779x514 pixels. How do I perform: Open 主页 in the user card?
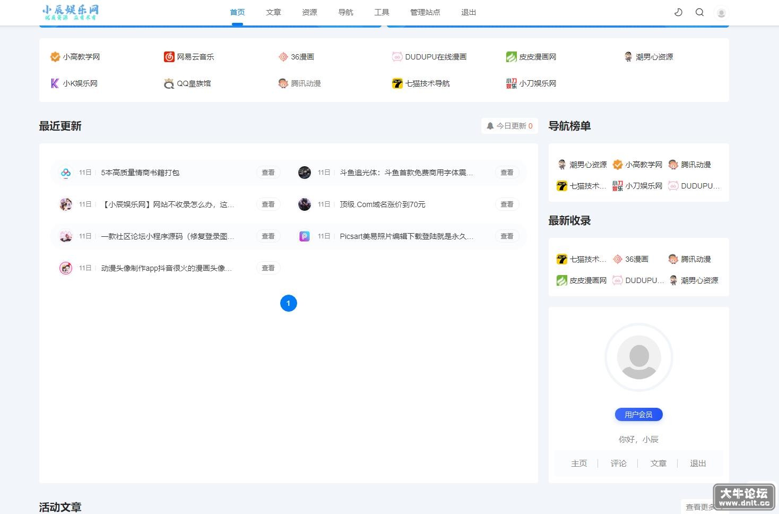[579, 464]
